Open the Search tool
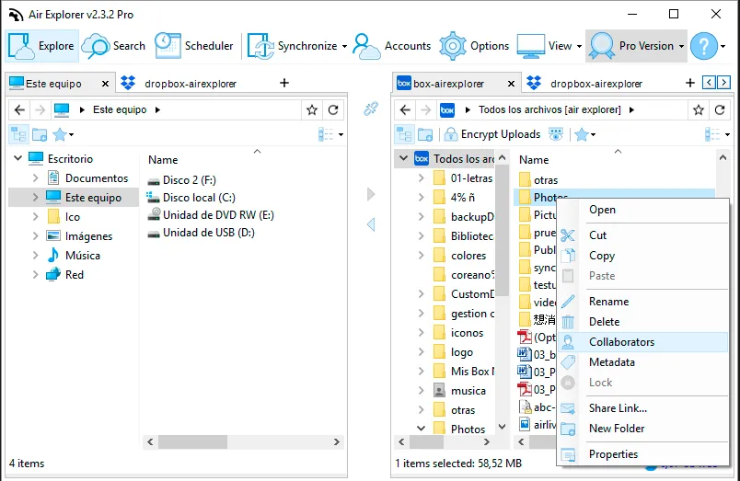The image size is (740, 481). [113, 46]
